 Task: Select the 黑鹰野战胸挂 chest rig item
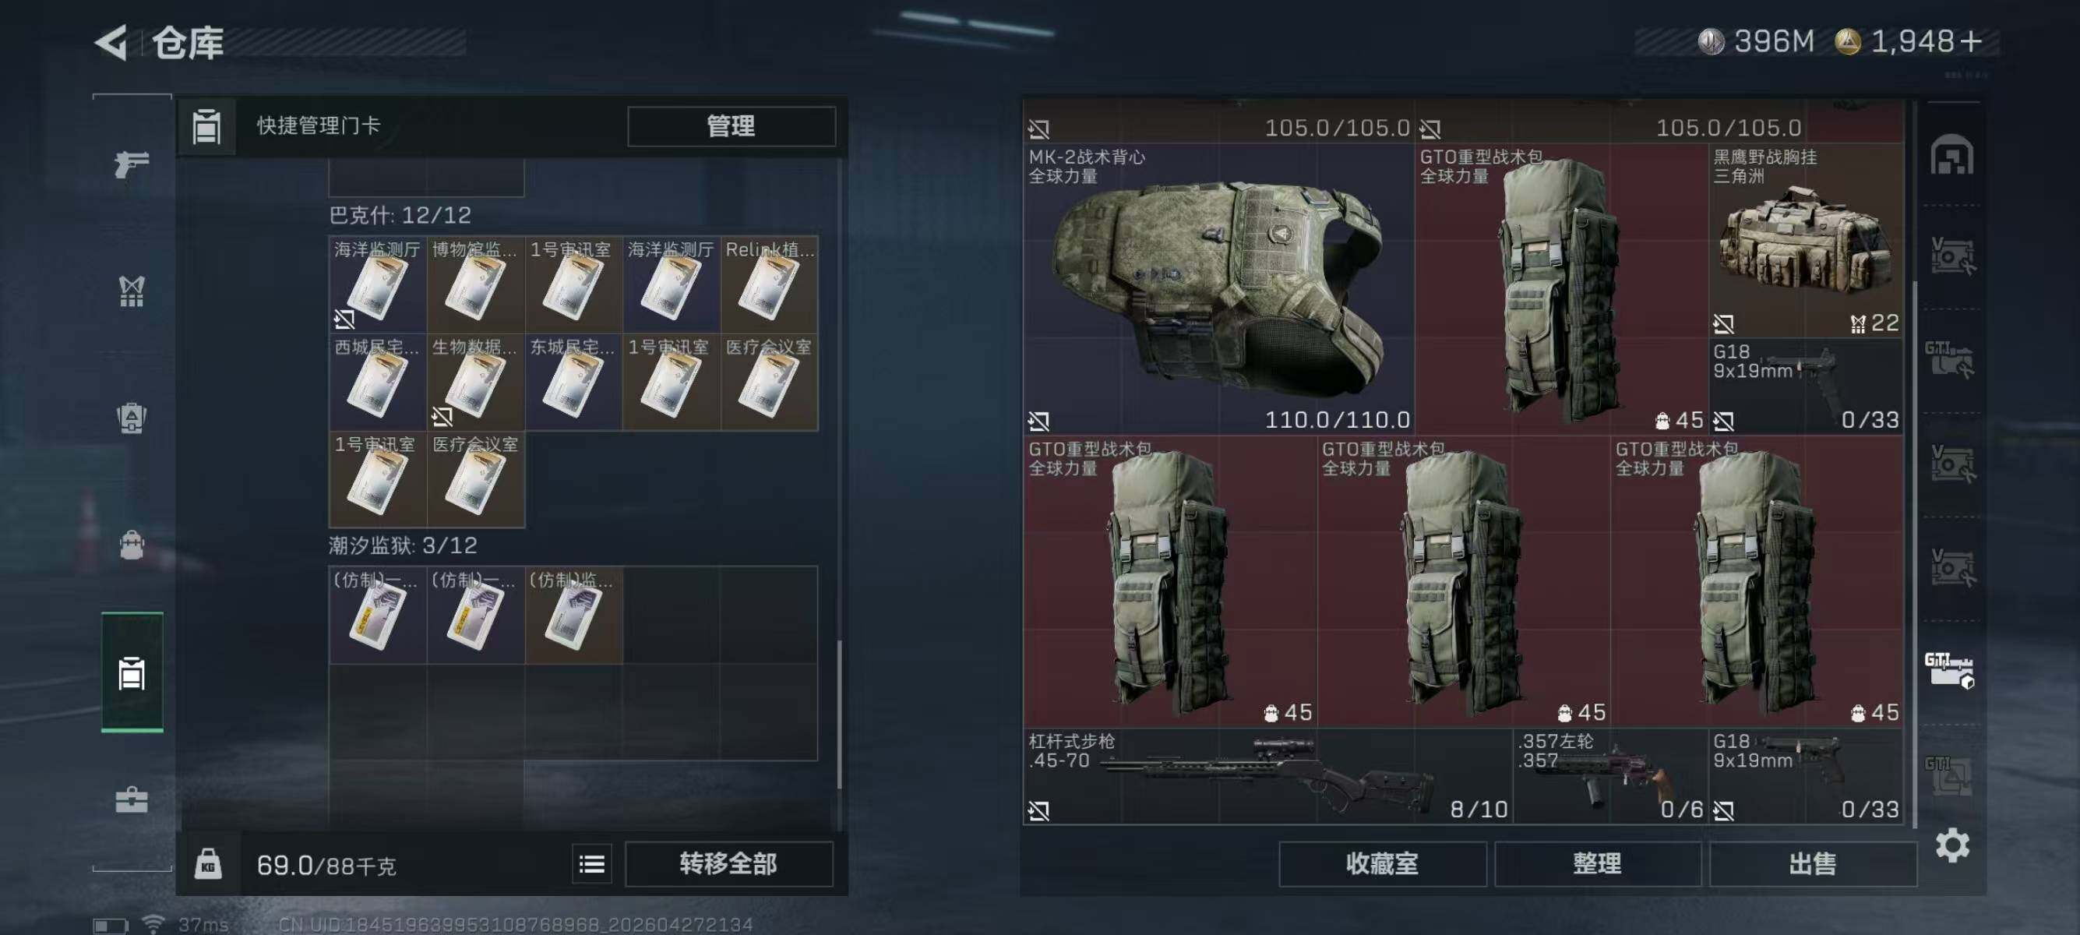click(x=1806, y=241)
